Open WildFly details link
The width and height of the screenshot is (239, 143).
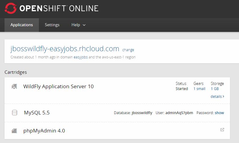(217, 97)
